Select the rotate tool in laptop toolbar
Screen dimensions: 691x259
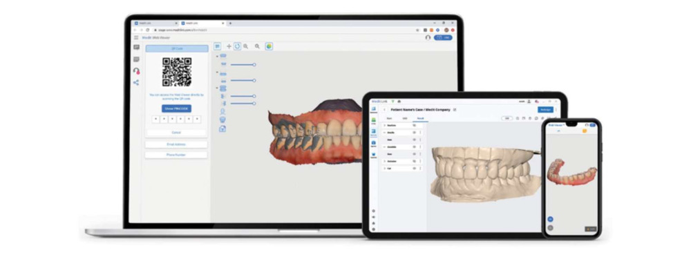(238, 46)
